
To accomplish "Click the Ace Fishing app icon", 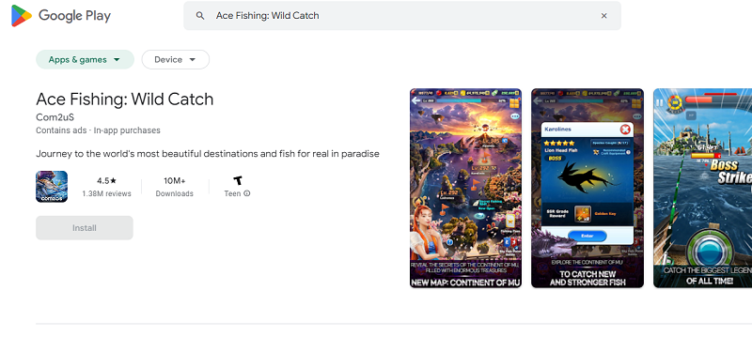I will click(x=52, y=186).
